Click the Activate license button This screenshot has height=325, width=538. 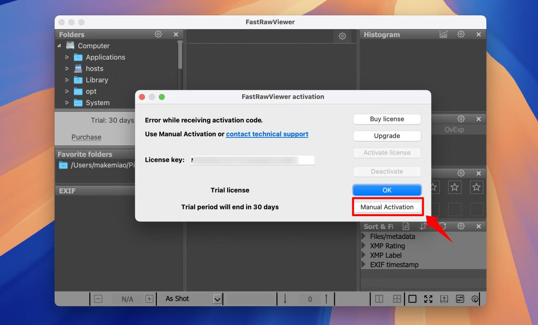[387, 152]
